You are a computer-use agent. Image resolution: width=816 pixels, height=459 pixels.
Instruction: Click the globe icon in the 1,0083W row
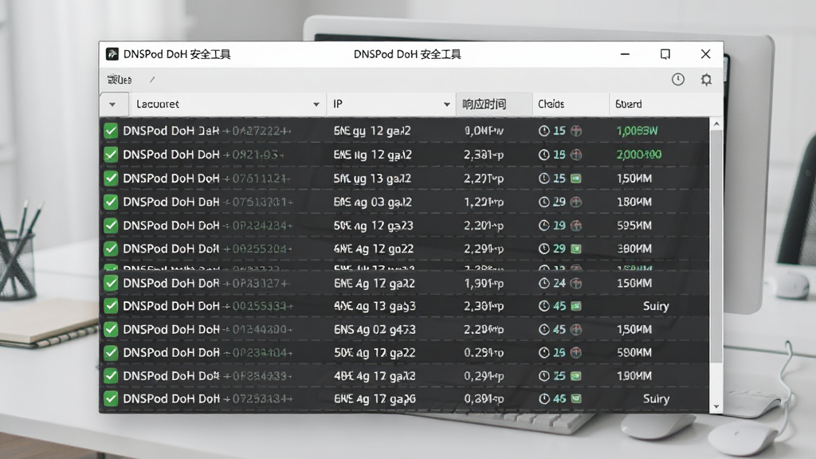point(576,131)
